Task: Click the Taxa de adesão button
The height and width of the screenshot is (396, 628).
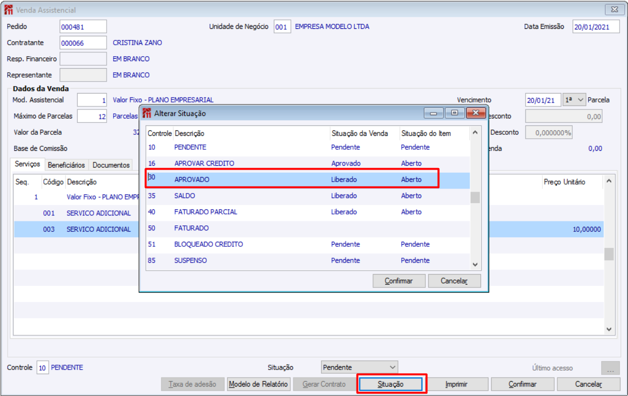Action: [x=192, y=384]
